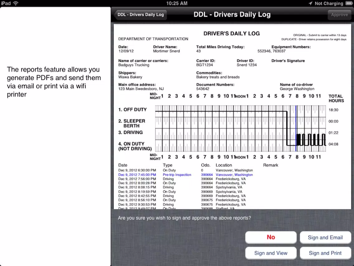Viewport: 354px width, 266px height.
Task: Click the Driver's Signature field
Action: [x=288, y=61]
